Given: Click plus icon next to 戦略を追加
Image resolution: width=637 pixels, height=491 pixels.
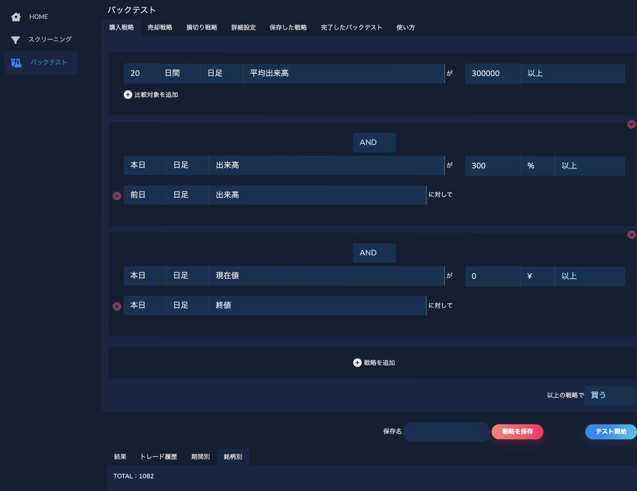Looking at the screenshot, I should [x=357, y=363].
